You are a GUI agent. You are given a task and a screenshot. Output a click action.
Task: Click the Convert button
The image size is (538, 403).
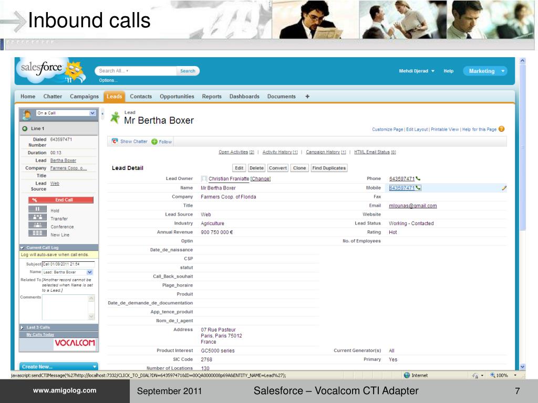click(x=277, y=168)
